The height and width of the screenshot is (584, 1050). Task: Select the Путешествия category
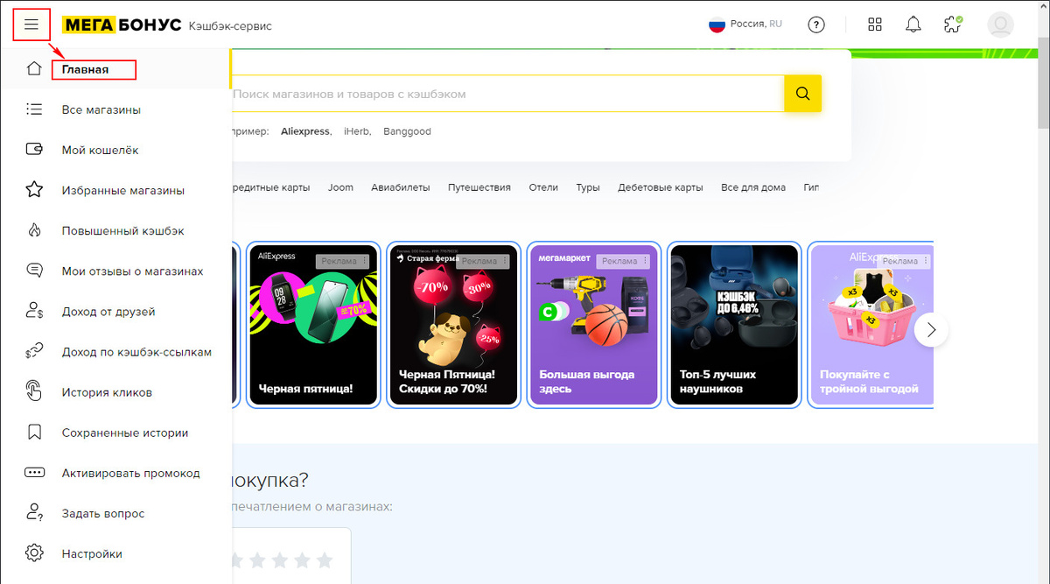(x=479, y=187)
